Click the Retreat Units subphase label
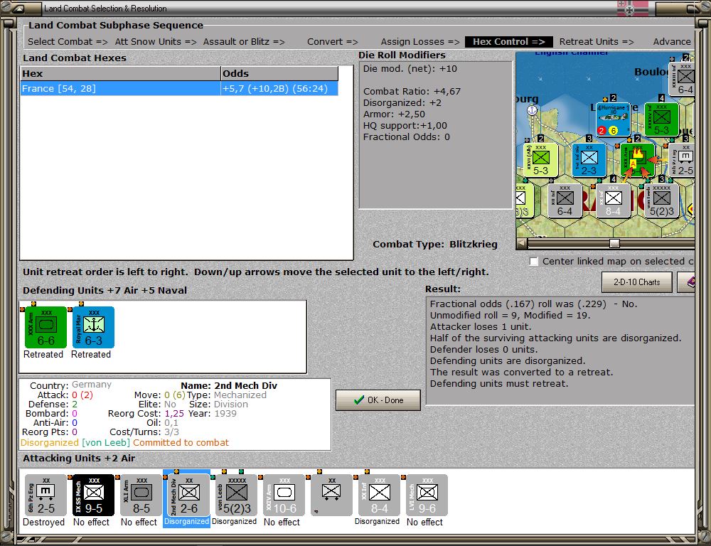 [x=597, y=42]
